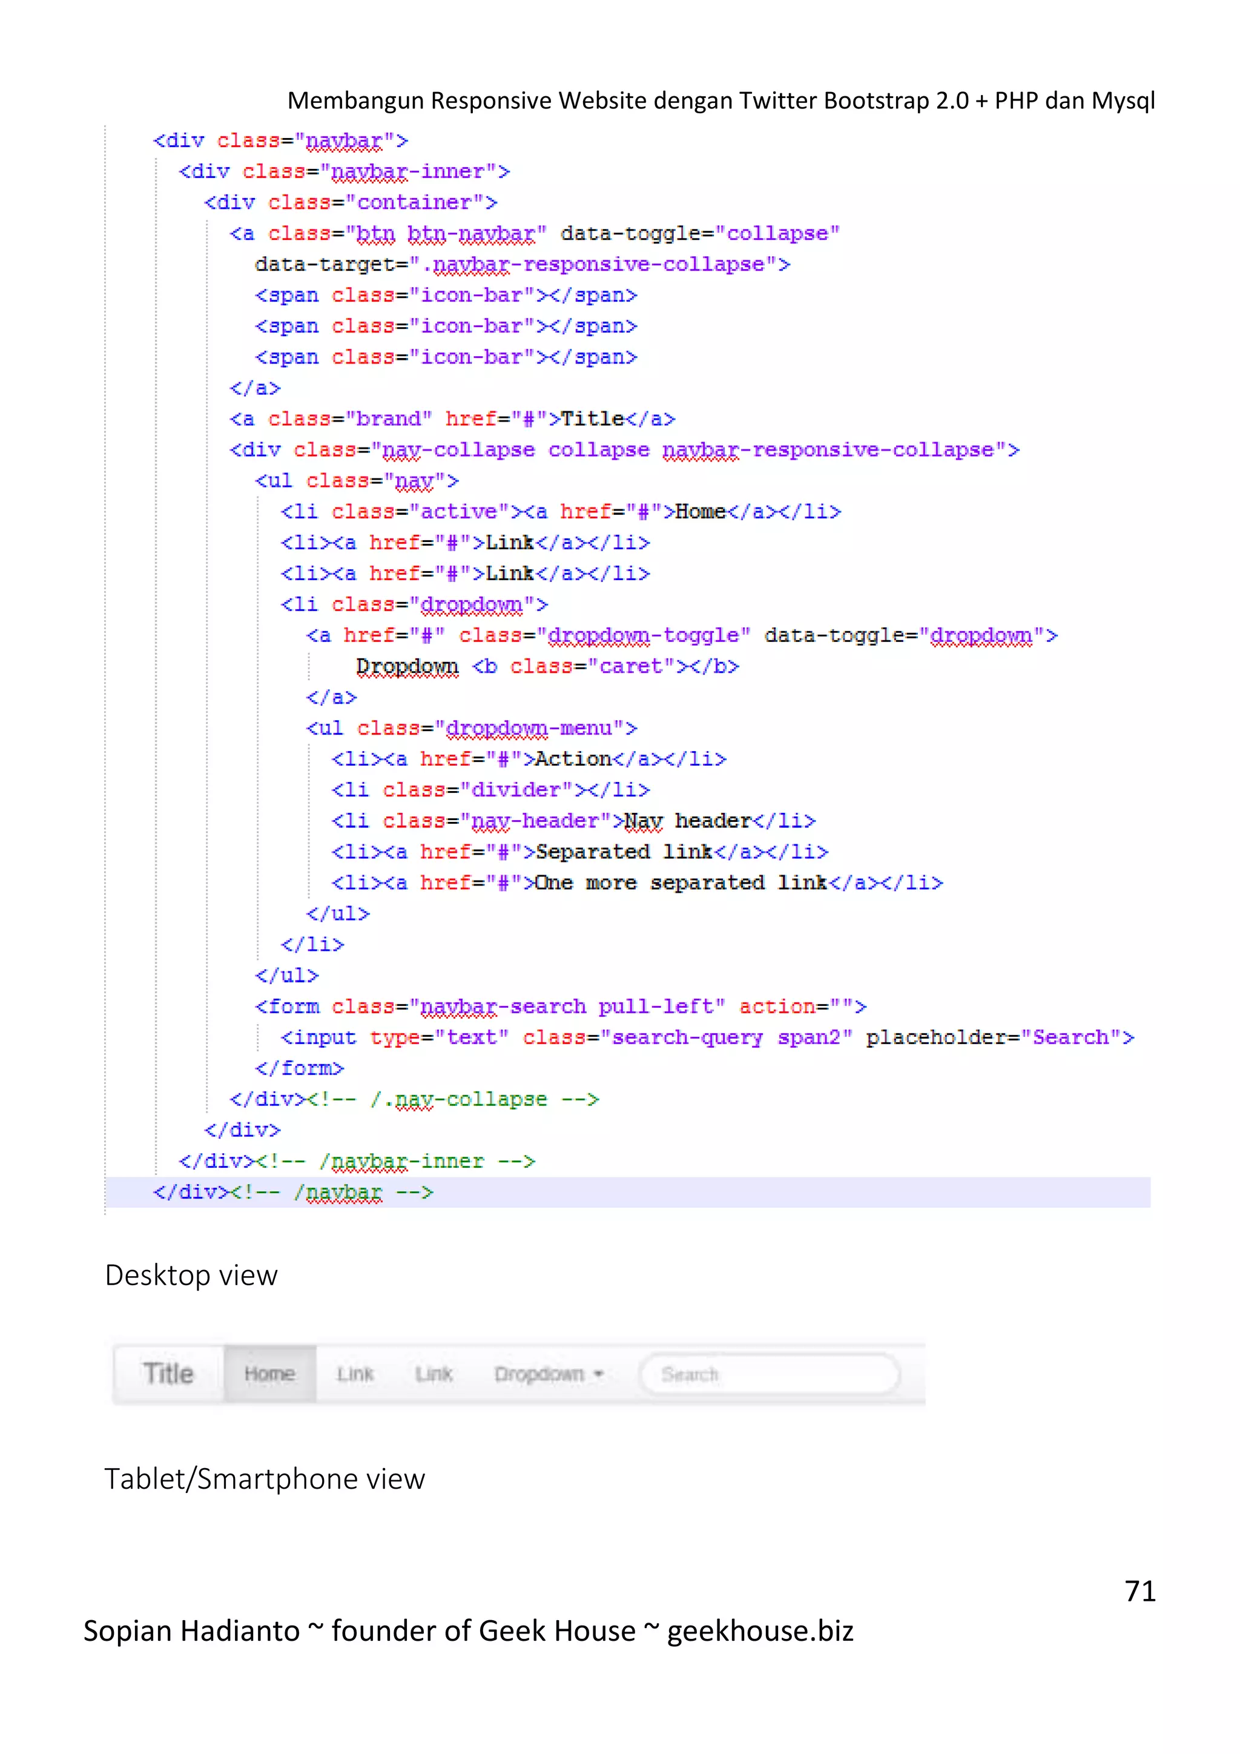1240x1754 pixels.
Task: Click the code line <div class="navbar">
Action: 280,141
